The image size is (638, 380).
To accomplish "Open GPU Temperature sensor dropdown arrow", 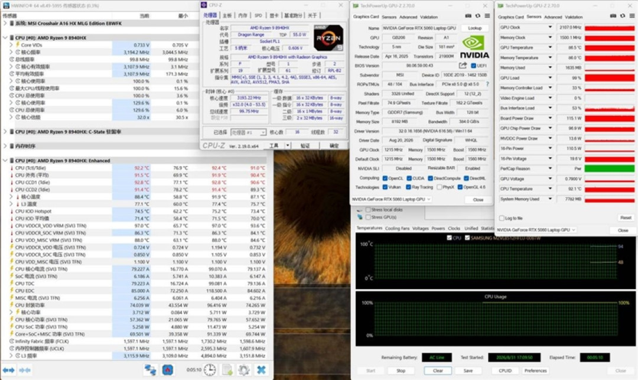I will point(550,47).
